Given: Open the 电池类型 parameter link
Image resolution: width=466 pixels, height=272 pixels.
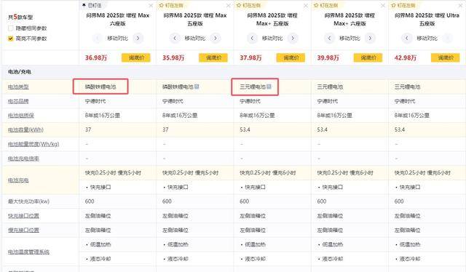Looking at the screenshot, I should coord(18,87).
